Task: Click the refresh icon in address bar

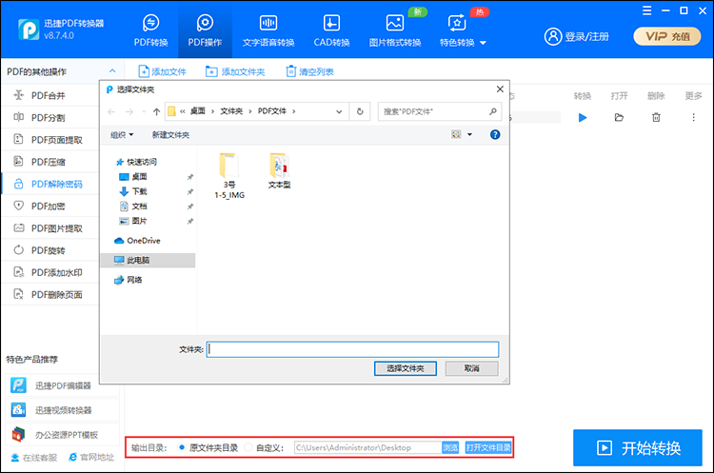Action: point(360,111)
